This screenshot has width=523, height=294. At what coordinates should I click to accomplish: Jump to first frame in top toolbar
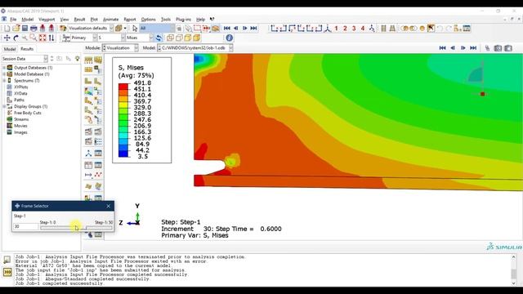(227, 29)
